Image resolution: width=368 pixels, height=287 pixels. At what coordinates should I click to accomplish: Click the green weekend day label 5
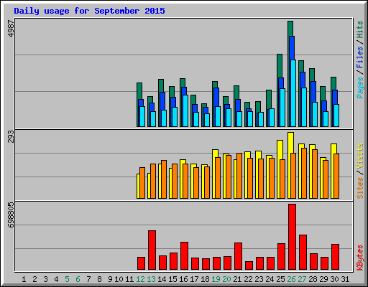point(67,279)
